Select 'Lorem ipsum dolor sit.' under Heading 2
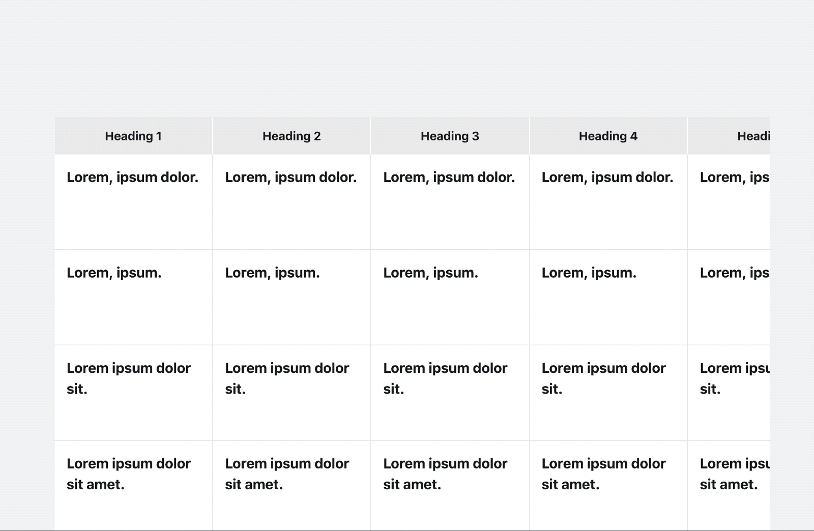814x531 pixels. coord(286,378)
